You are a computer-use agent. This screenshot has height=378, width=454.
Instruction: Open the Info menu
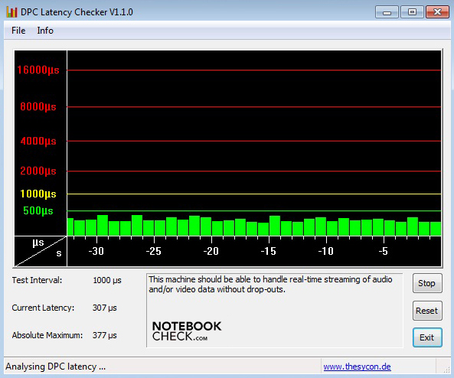[x=45, y=31]
